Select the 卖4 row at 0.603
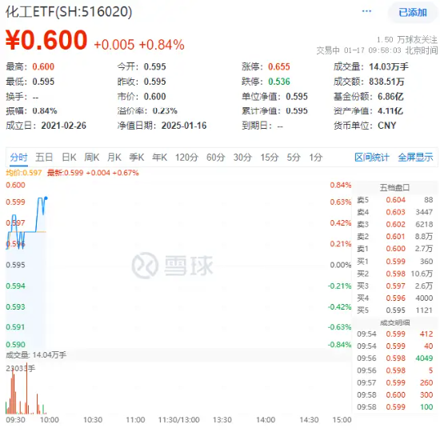 click(395, 212)
